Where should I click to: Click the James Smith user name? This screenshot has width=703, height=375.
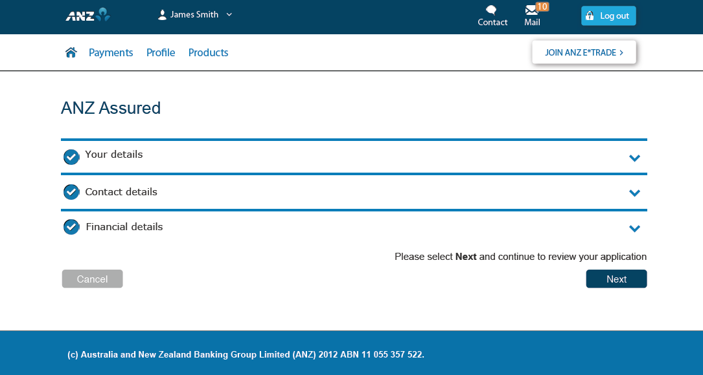[194, 15]
